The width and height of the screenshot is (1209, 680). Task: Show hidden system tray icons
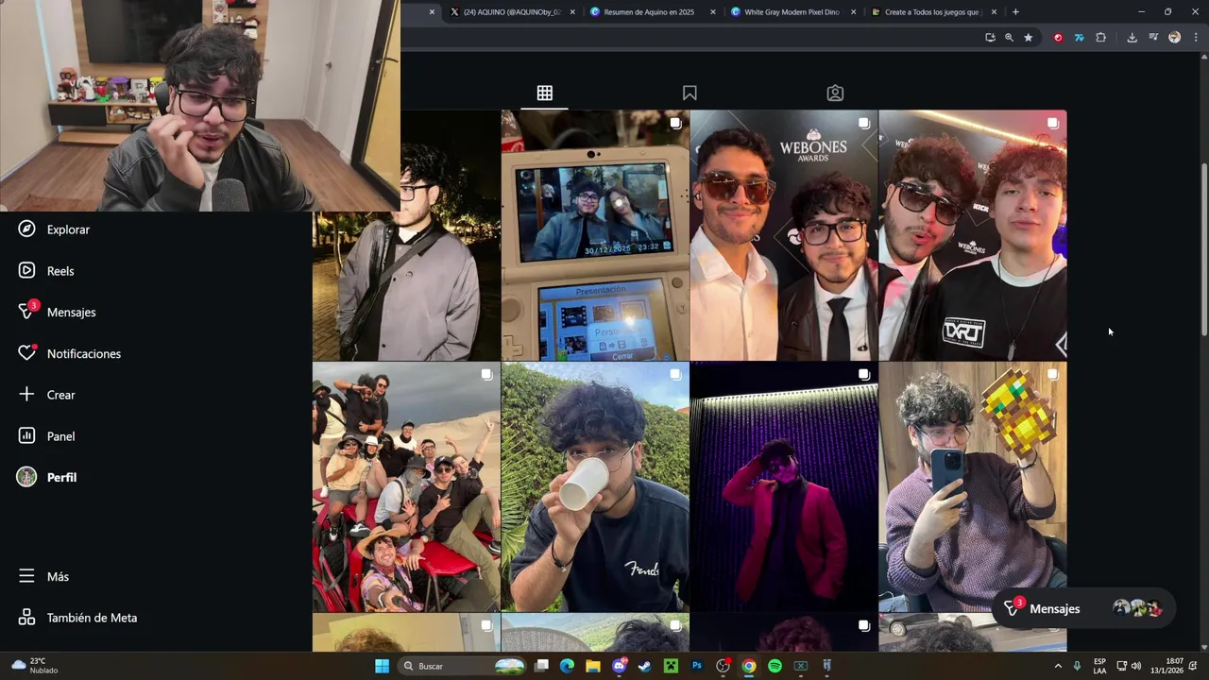(x=1058, y=666)
